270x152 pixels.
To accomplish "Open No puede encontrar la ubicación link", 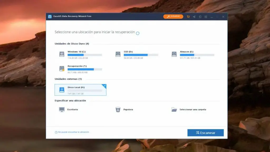I will 74,132.
